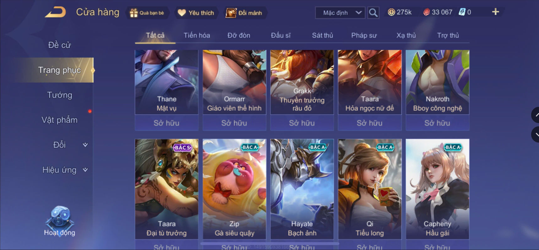Select Vật phẩm in the sidebar
This screenshot has width=539, height=250.
(59, 120)
